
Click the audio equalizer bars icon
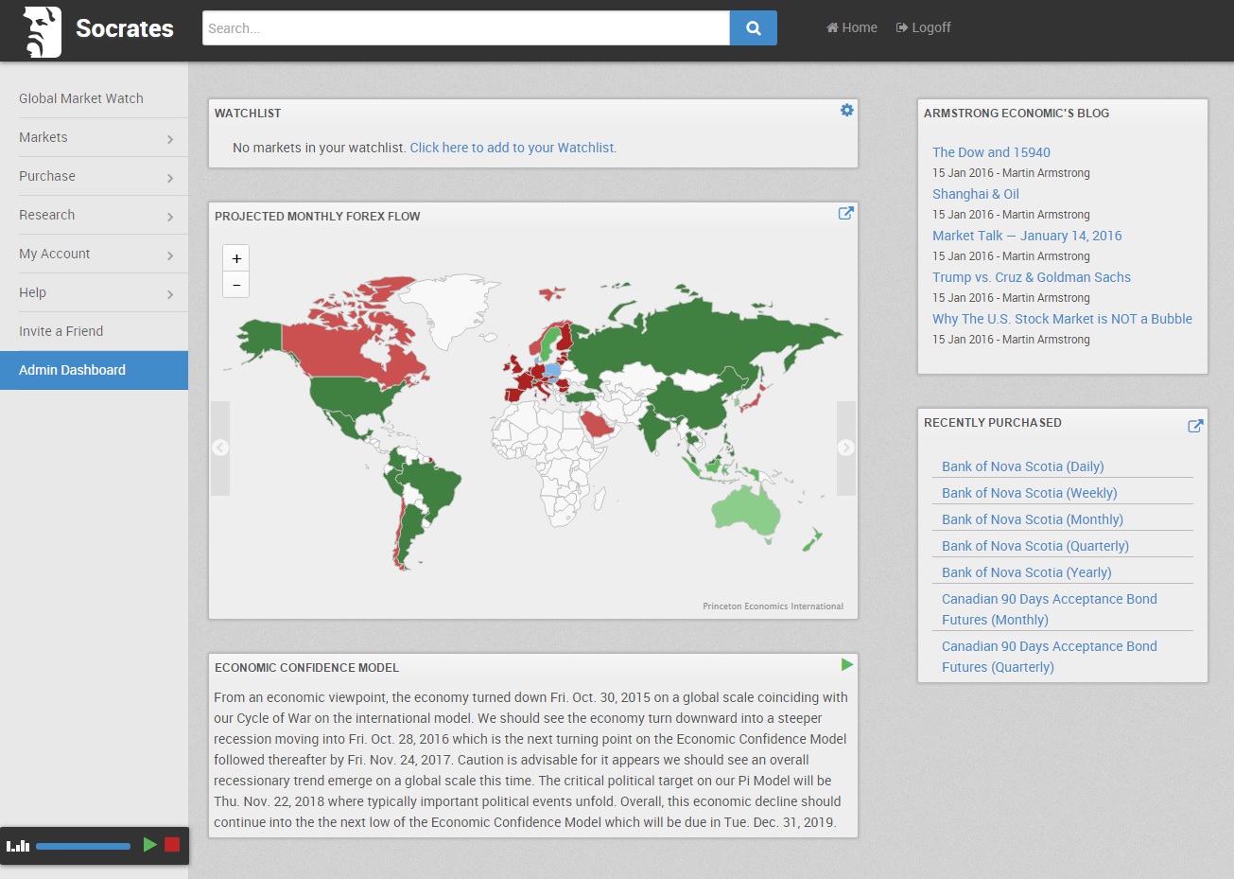(x=18, y=845)
